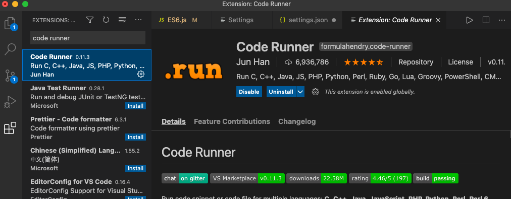Click the unsaved dot on settings.json tab
The height and width of the screenshot is (199, 511).
point(334,20)
